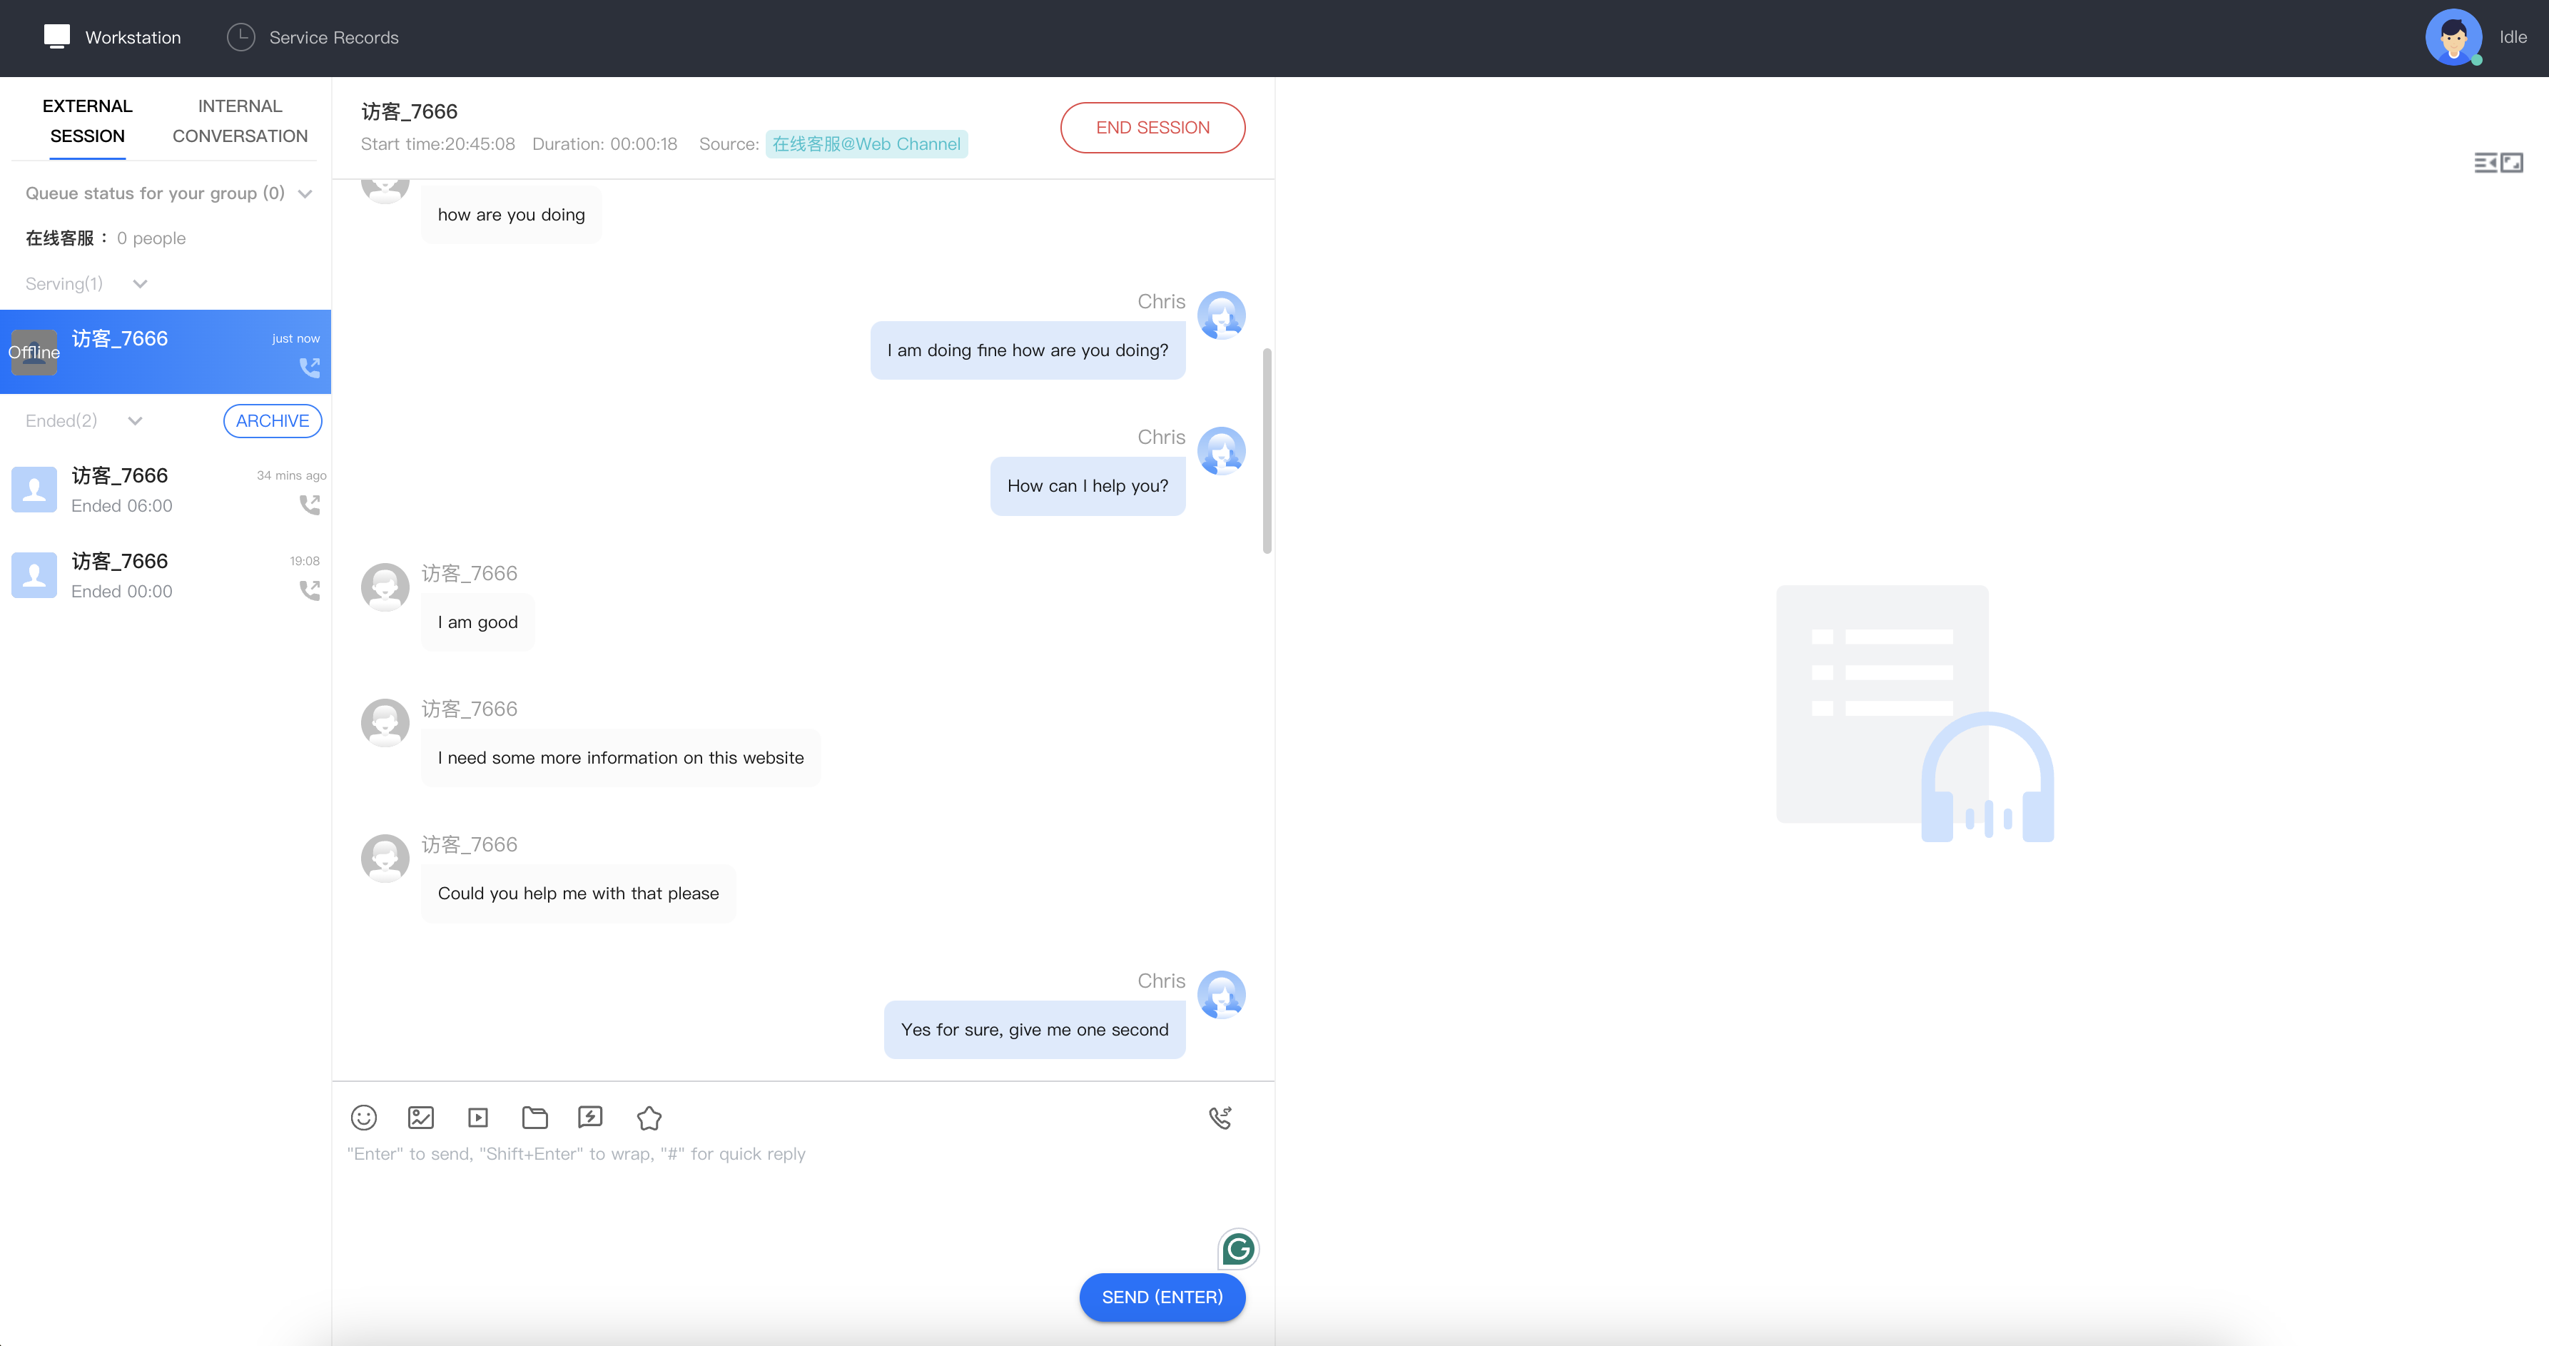Open the emoji picker in the chat toolbar
Viewport: 2549px width, 1346px height.
click(x=364, y=1118)
